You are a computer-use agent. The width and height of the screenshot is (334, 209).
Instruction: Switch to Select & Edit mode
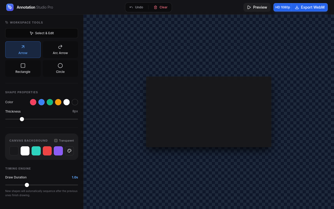[x=41, y=33]
